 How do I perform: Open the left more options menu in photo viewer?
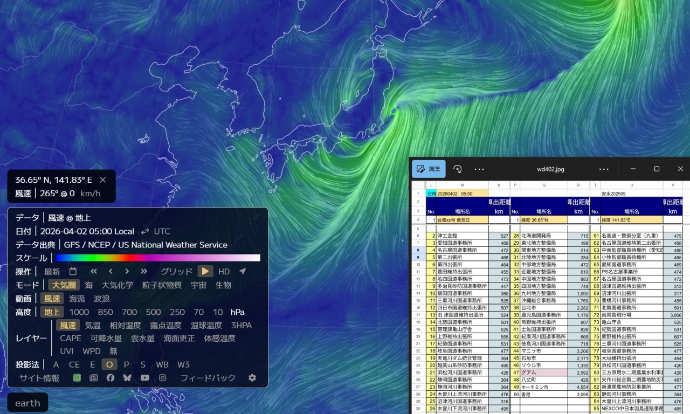pyautogui.click(x=479, y=169)
